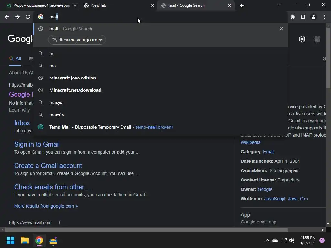Click the address bar containing 'mail'
The width and height of the screenshot is (331, 248).
coord(160,17)
